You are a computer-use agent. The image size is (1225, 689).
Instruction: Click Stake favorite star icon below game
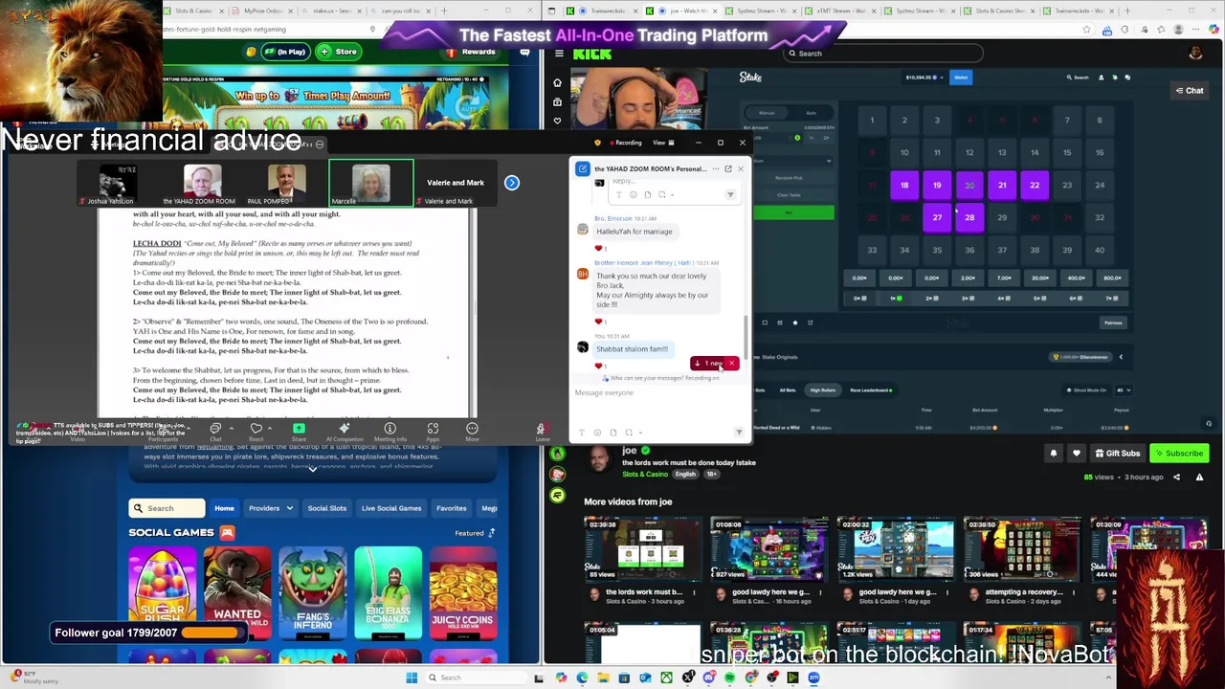click(x=794, y=322)
